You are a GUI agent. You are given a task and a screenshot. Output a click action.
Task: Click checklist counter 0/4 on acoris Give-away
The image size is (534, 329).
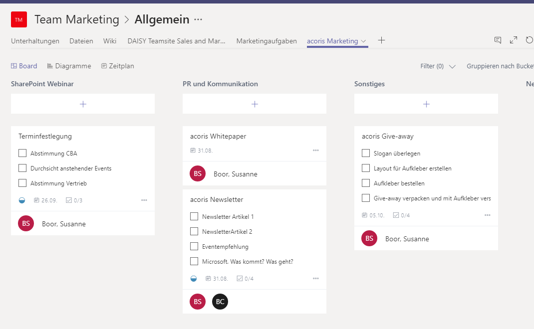[x=402, y=215]
